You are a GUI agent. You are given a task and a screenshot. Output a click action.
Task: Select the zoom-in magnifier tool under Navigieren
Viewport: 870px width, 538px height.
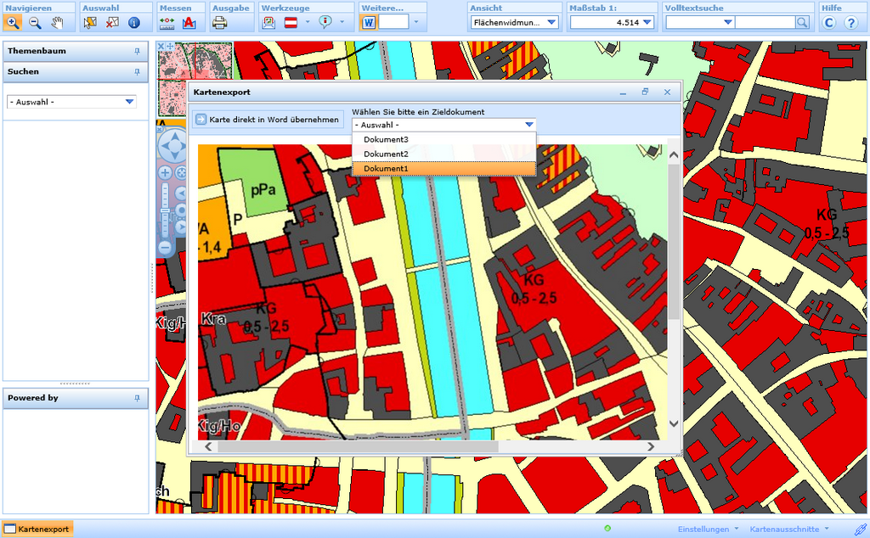14,22
